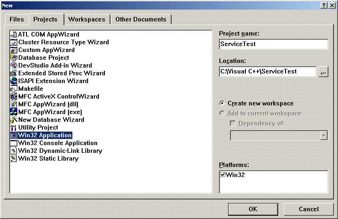The height and width of the screenshot is (219, 338).
Task: Choose Custom AppWizard label in list
Action: (x=47, y=50)
